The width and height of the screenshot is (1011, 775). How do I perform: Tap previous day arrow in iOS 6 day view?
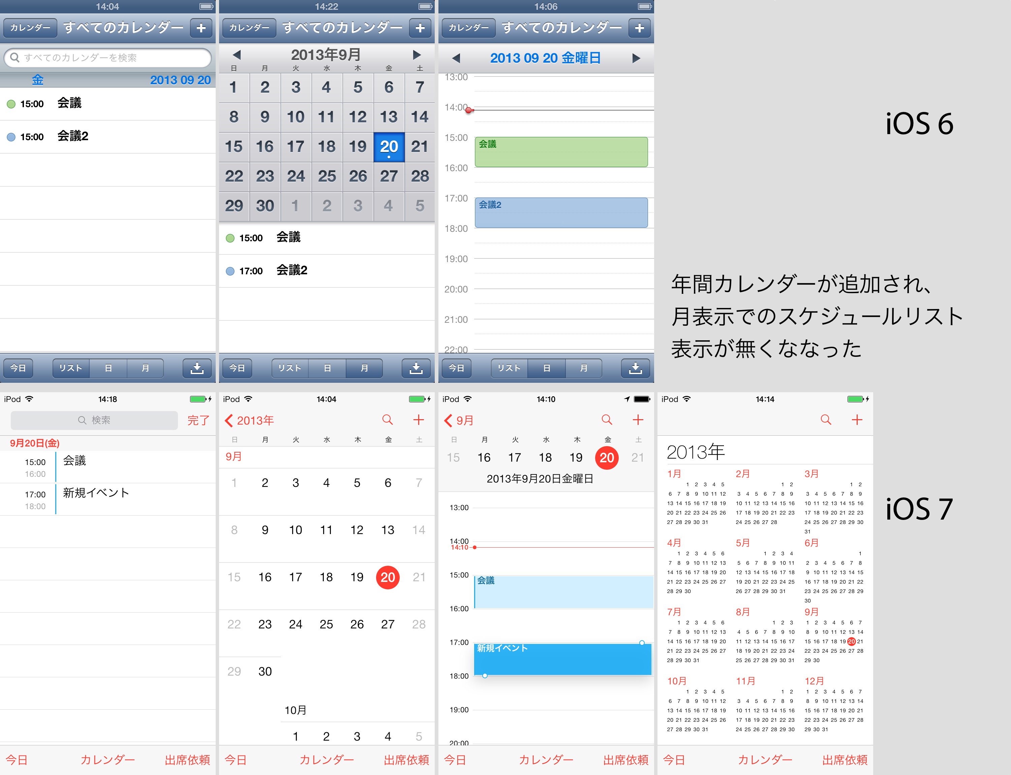tap(456, 58)
